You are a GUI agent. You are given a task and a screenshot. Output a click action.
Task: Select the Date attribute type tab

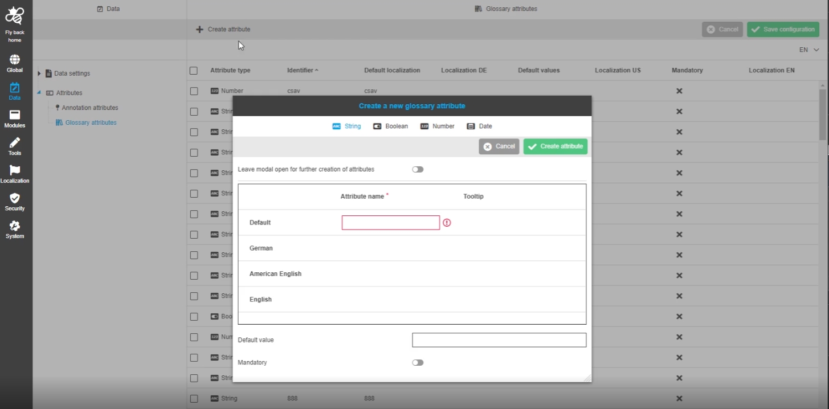479,126
